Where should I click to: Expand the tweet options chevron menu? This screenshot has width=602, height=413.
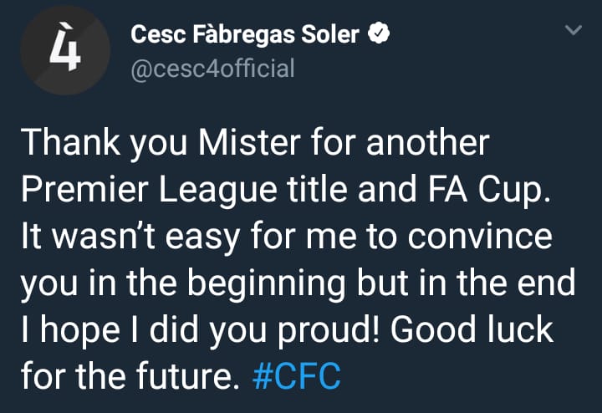[x=574, y=30]
